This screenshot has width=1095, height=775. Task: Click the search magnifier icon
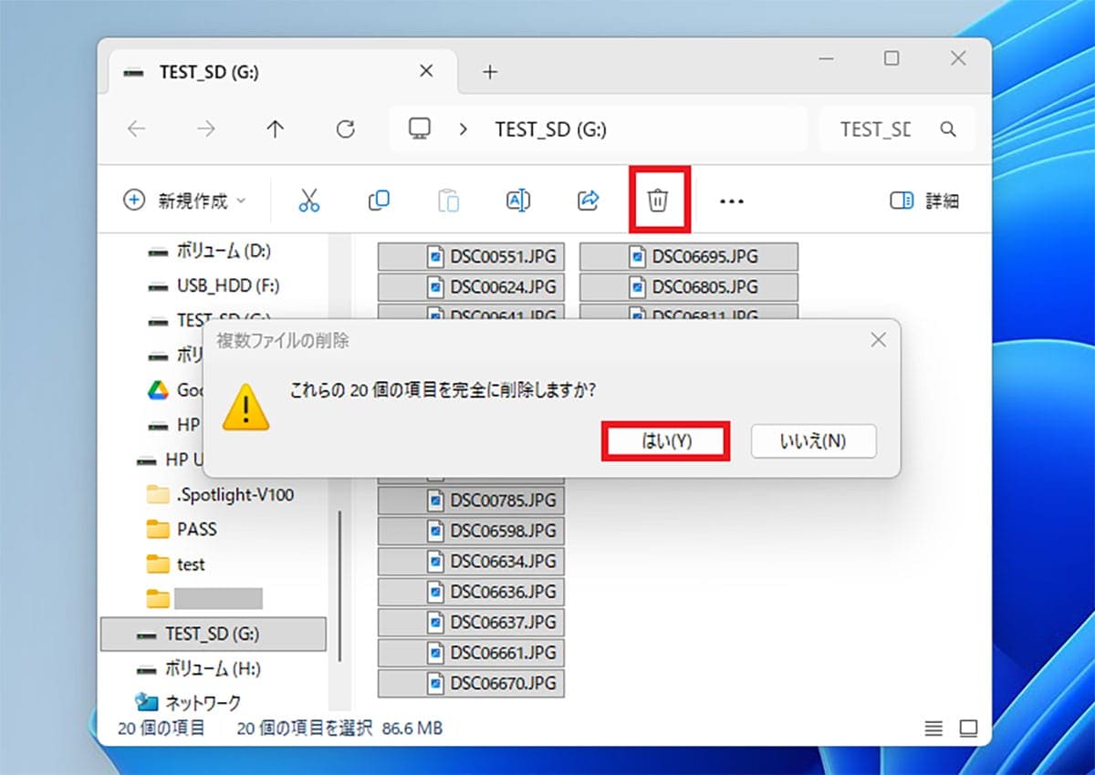(x=948, y=129)
